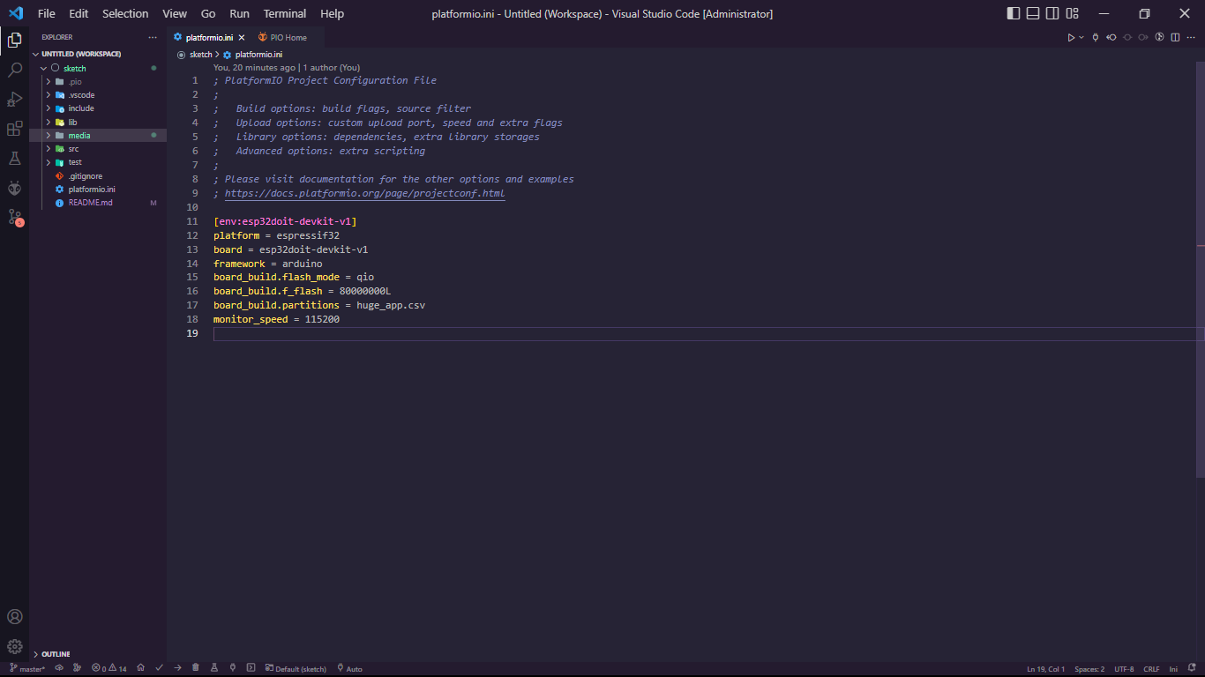The height and width of the screenshot is (677, 1205).
Task: Open the Run button dropdown arrow
Action: tap(1081, 37)
